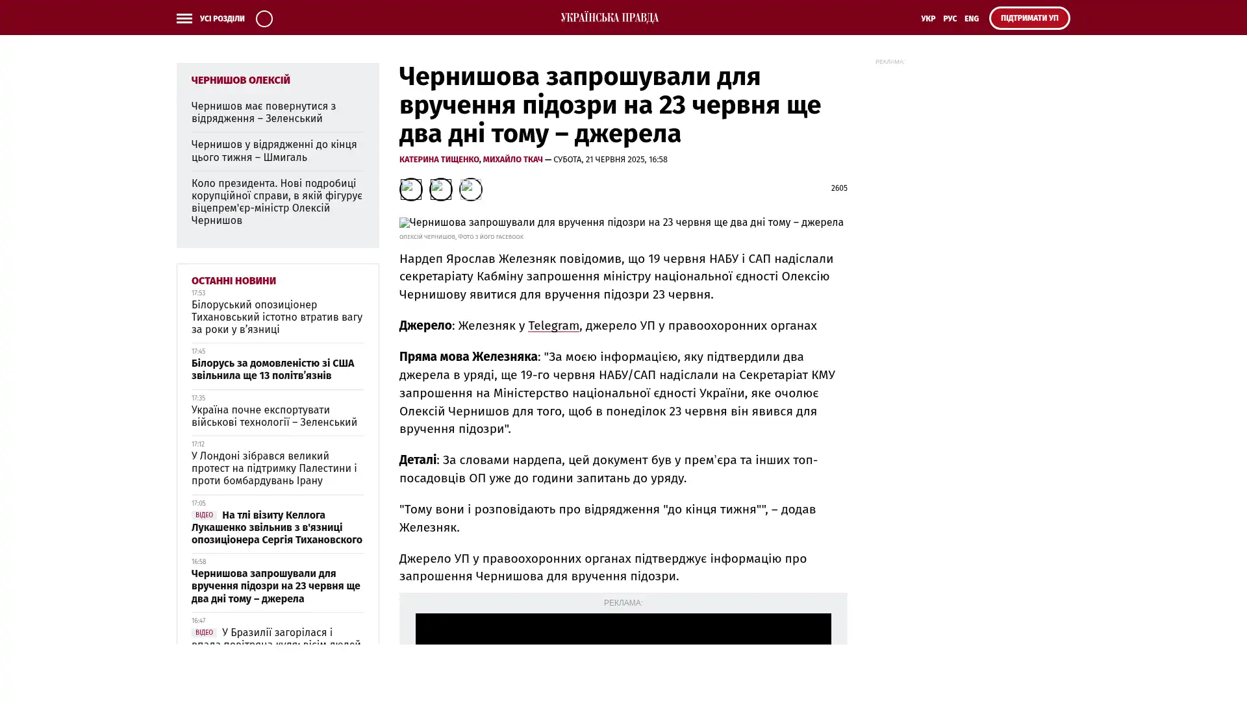The width and height of the screenshot is (1247, 701).
Task: Open the ЧЕРНИШОВ ОЛЕКСІЙ topic heading
Action: coord(240,80)
